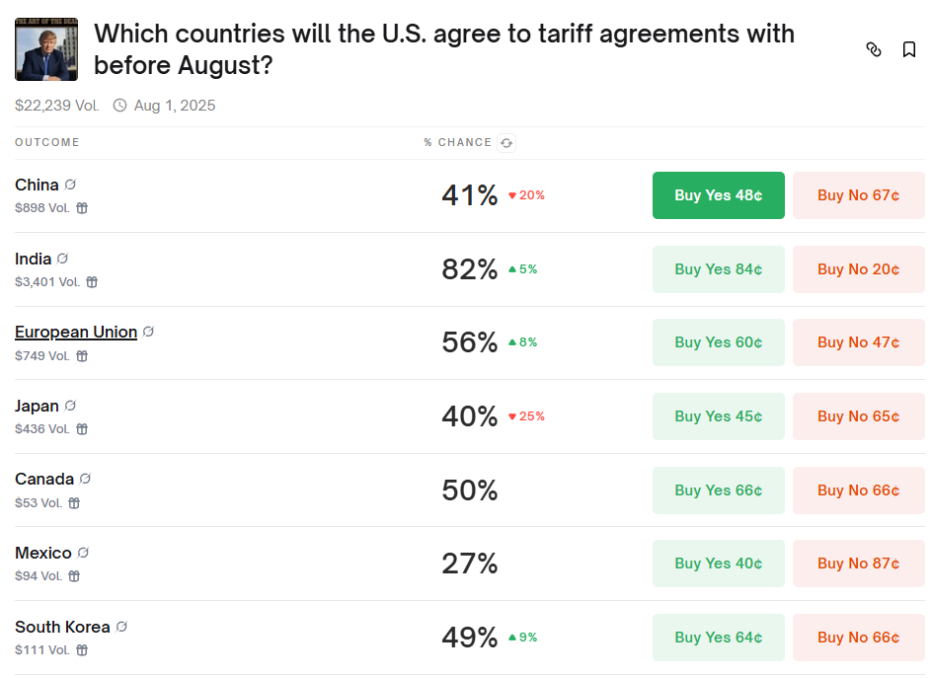Click the slashed-circle icon beside Mexico
The image size is (931, 678).
[83, 553]
